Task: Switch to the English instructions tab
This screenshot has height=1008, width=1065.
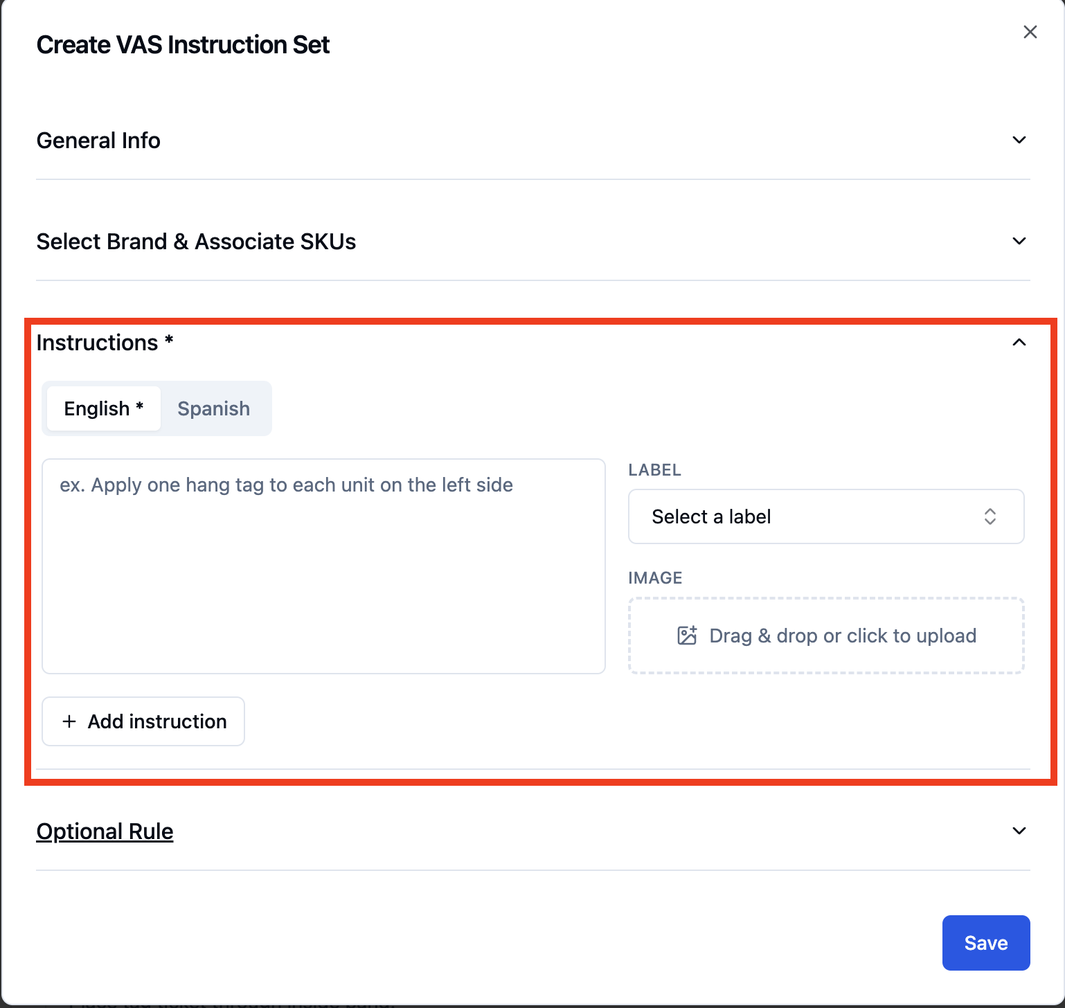Action: pos(104,408)
